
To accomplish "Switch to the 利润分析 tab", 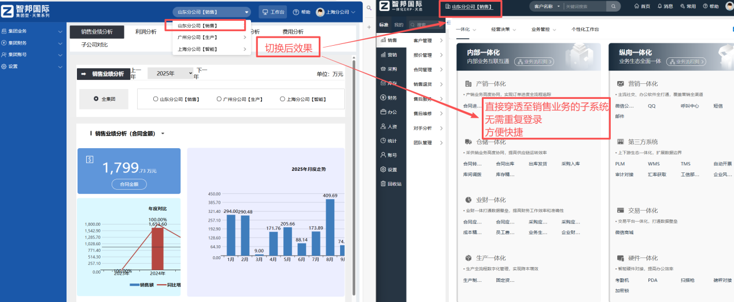I will tap(146, 32).
